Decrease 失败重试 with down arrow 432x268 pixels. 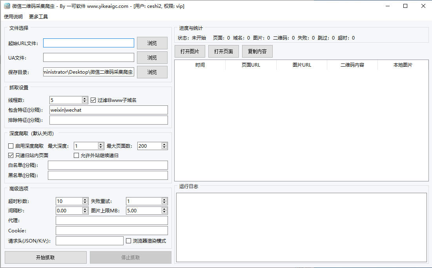pyautogui.click(x=164, y=203)
